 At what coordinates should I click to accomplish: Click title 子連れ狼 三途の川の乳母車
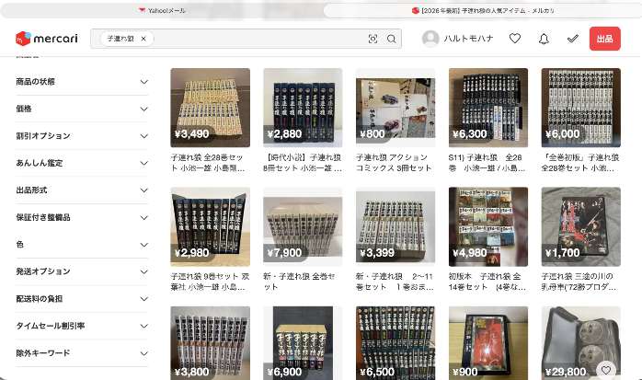[x=579, y=282]
